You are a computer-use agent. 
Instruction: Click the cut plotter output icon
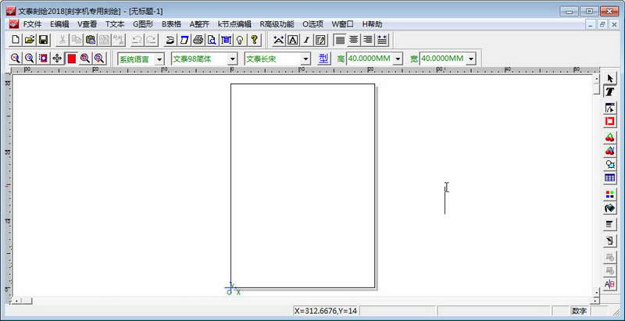click(x=170, y=40)
